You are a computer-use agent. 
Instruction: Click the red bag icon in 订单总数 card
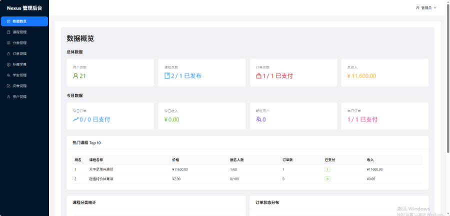258,76
